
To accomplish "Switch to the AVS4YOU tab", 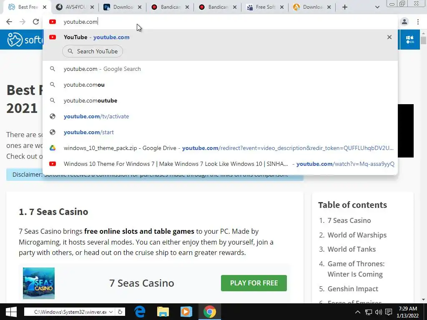I will pos(74,7).
